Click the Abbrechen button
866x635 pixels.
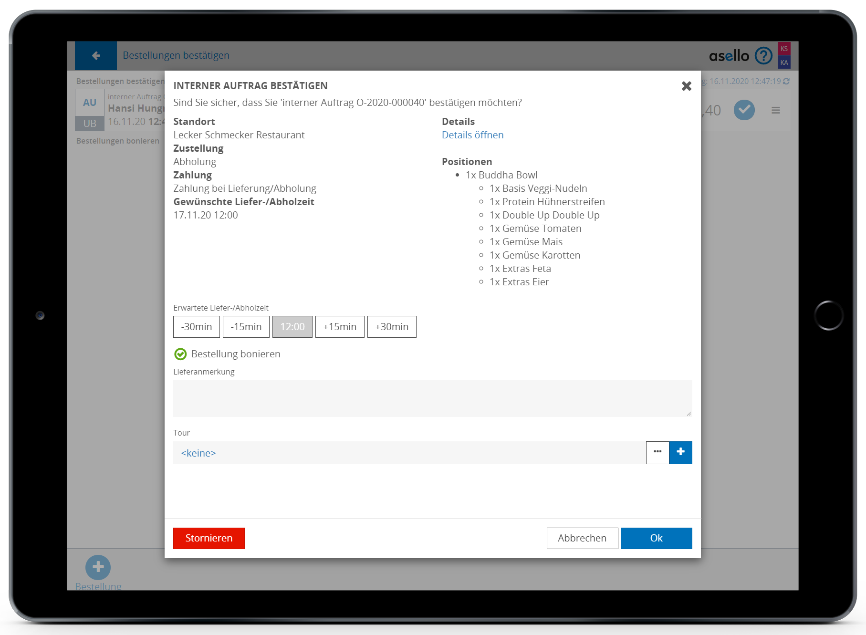(582, 538)
